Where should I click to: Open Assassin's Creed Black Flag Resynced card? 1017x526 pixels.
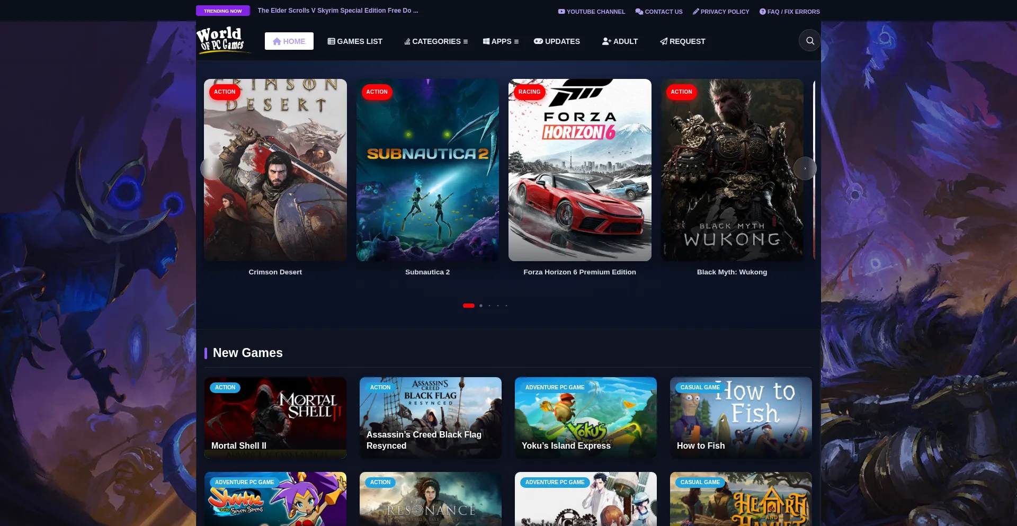431,418
